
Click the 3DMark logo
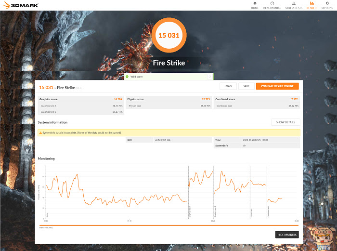tap(21, 5)
